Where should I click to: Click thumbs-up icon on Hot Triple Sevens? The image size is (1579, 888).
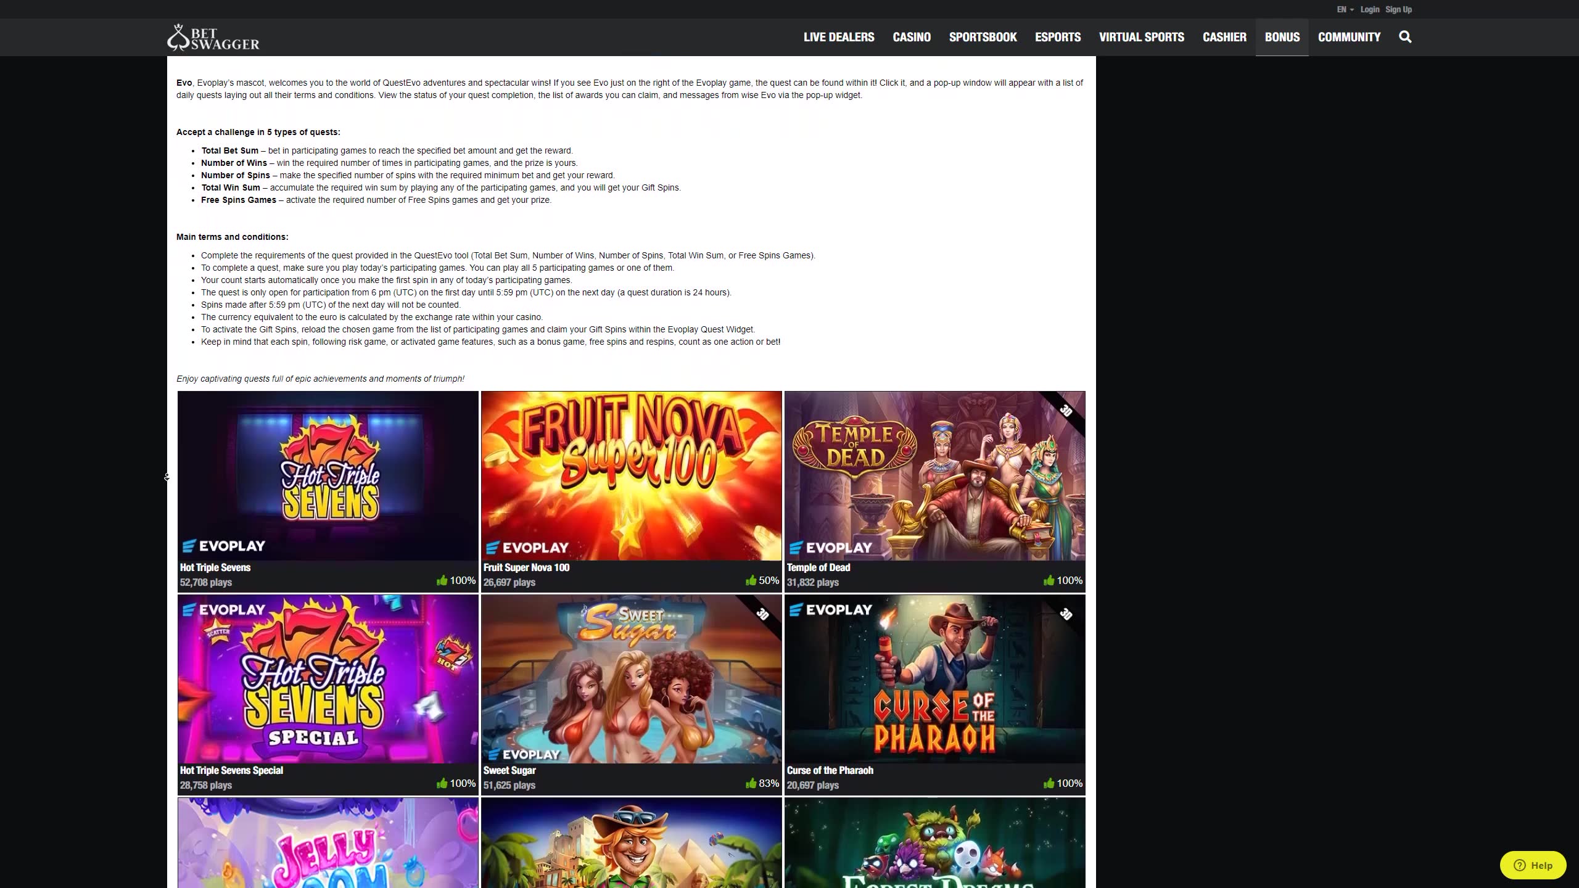pyautogui.click(x=442, y=580)
